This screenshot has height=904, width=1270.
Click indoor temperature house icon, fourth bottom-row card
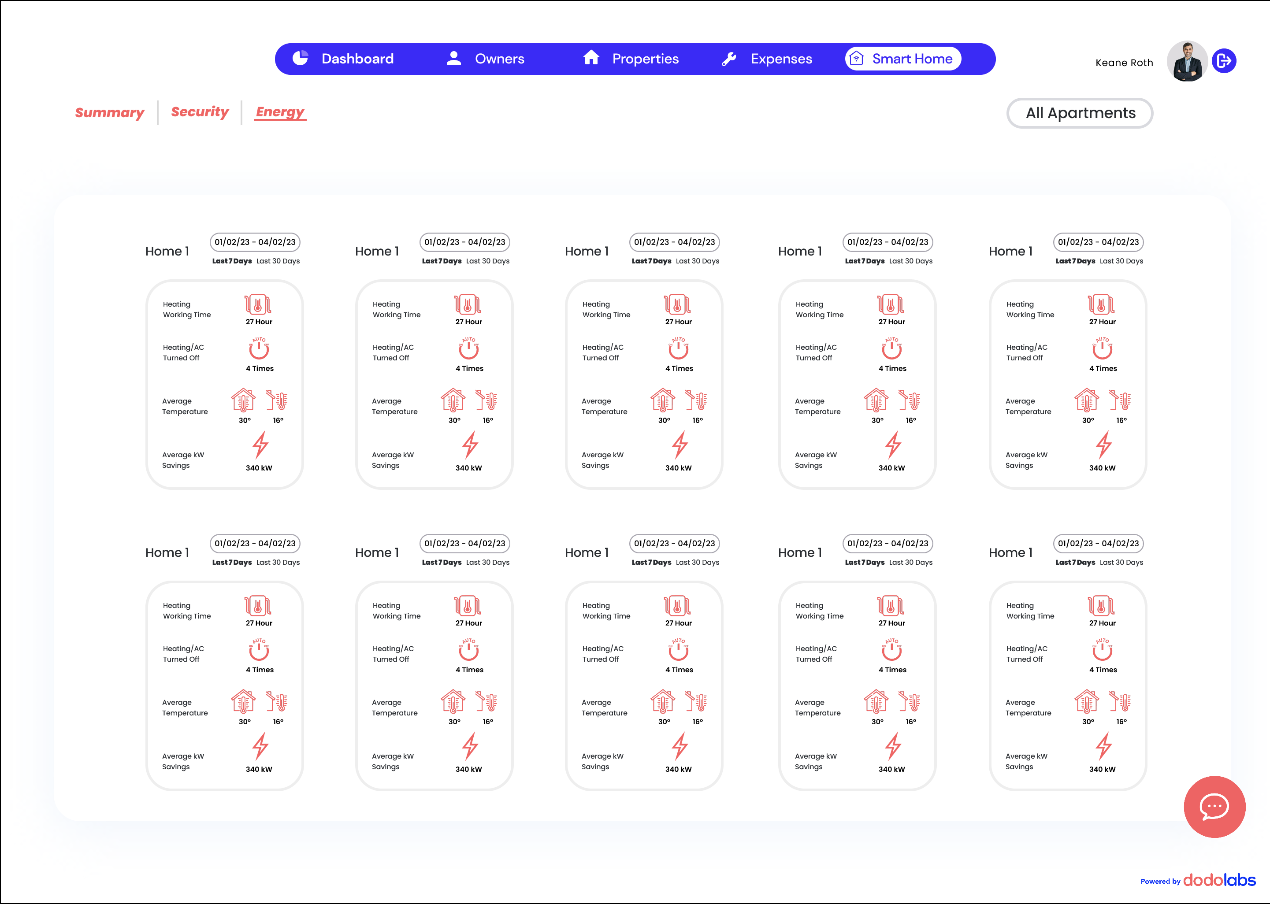pyautogui.click(x=876, y=701)
